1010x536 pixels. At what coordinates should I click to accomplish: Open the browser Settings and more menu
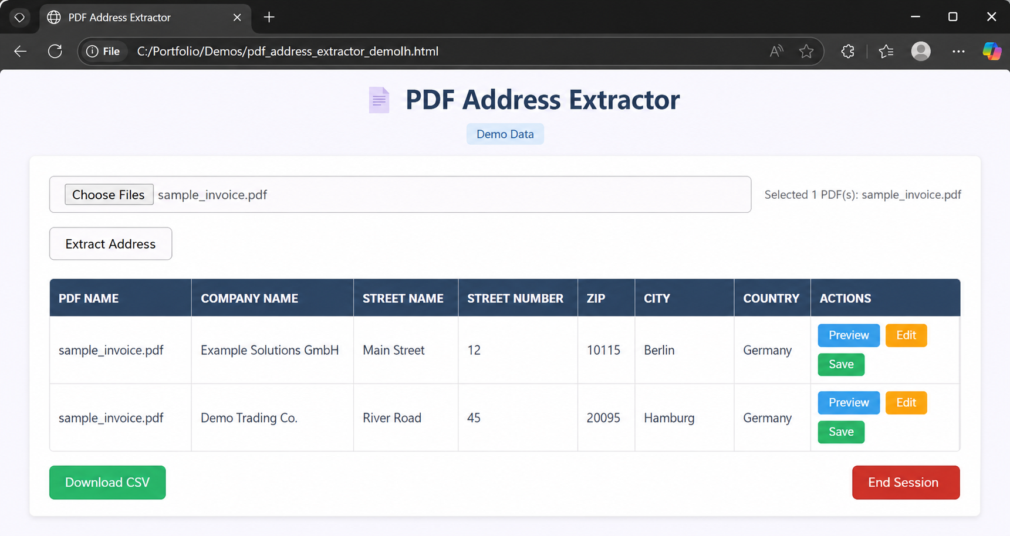(958, 52)
